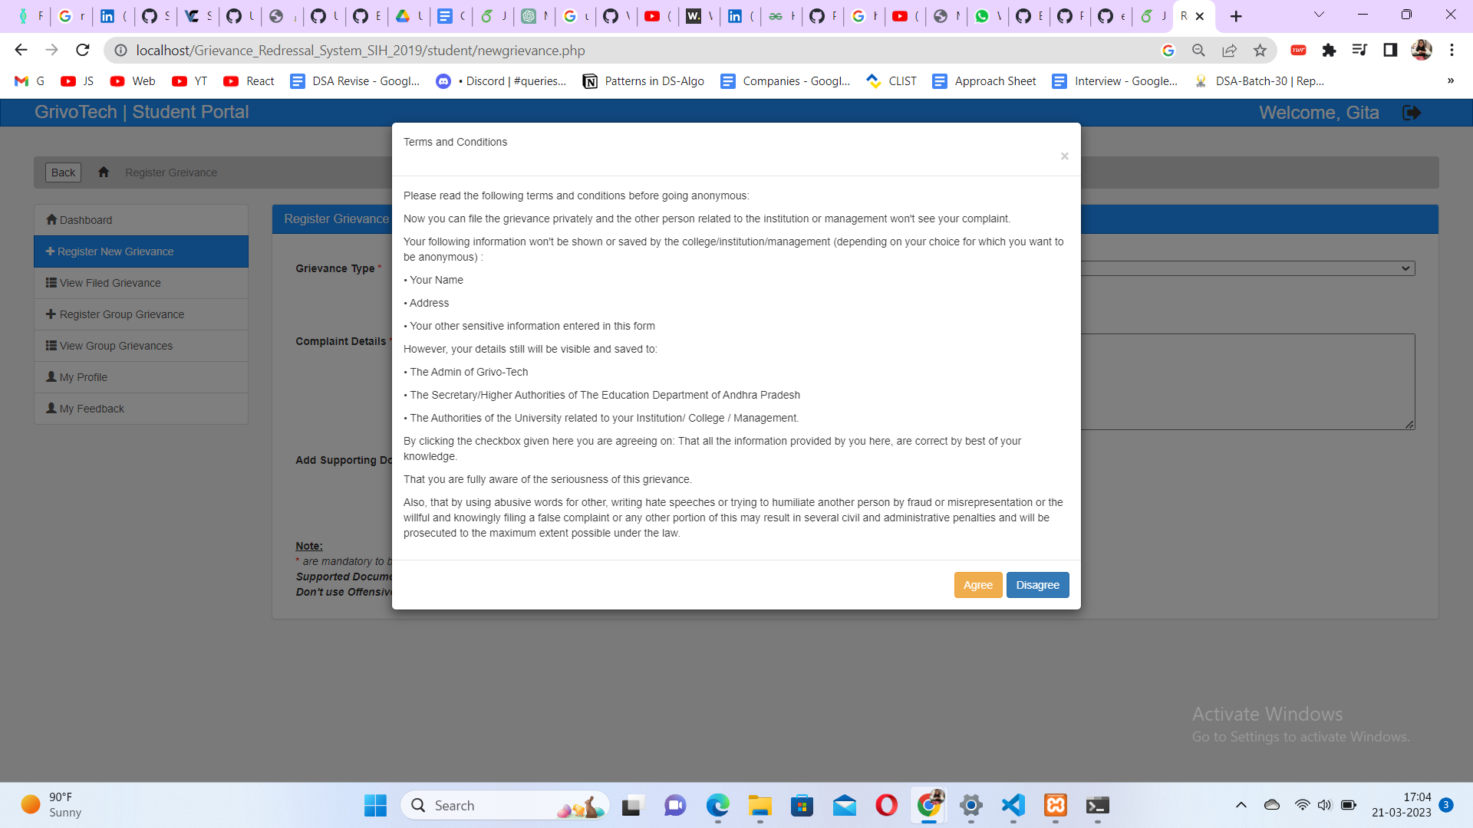This screenshot has height=828, width=1473.
Task: Open XAMPP Control Panel from the taskbar
Action: click(x=1055, y=806)
